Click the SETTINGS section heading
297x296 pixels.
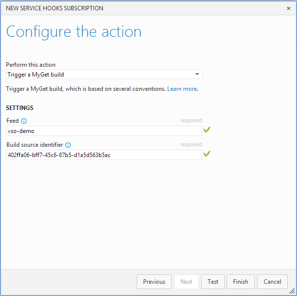coord(20,108)
